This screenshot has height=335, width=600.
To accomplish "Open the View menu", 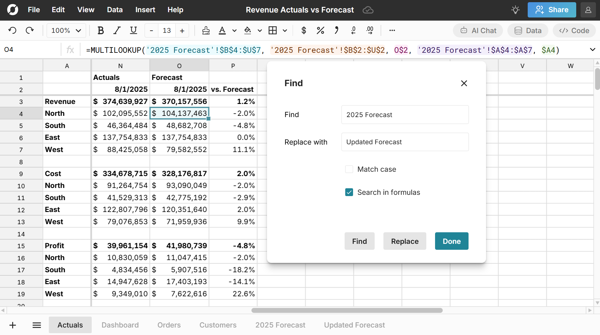I will click(x=86, y=10).
